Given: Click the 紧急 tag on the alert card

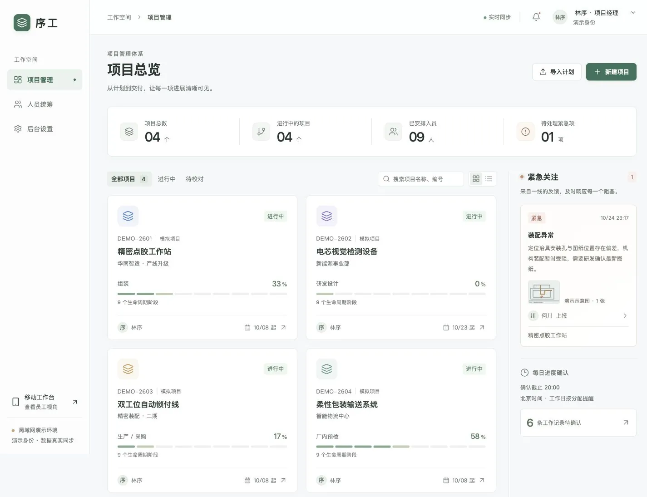Looking at the screenshot, I should pyautogui.click(x=537, y=218).
